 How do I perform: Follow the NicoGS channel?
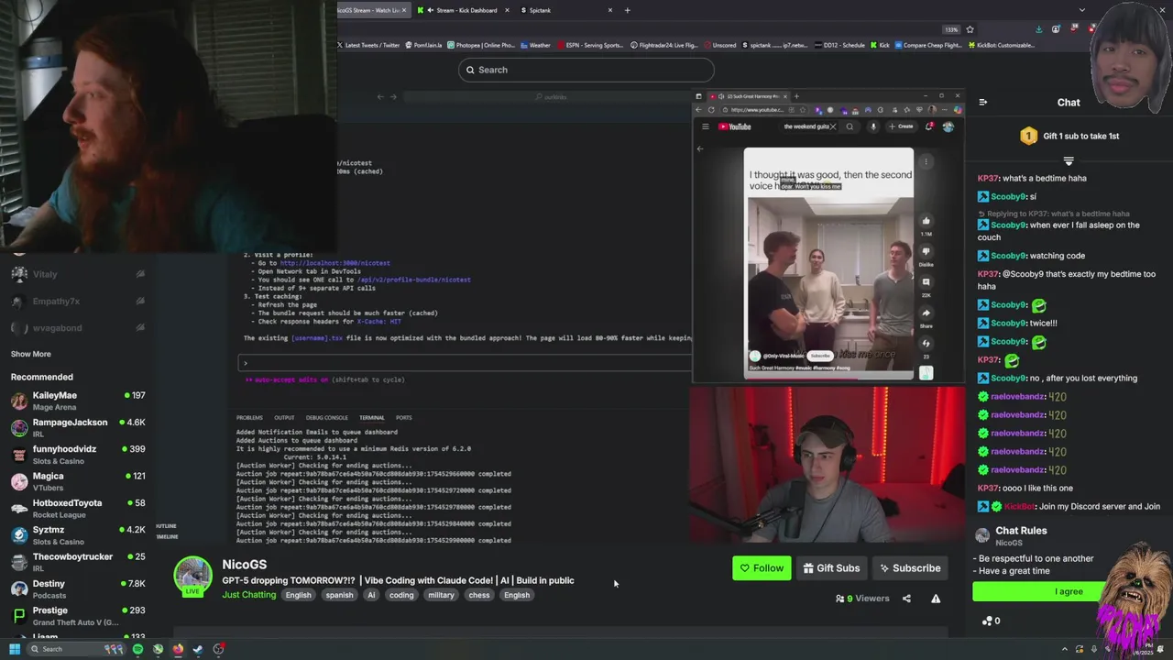[x=762, y=568]
